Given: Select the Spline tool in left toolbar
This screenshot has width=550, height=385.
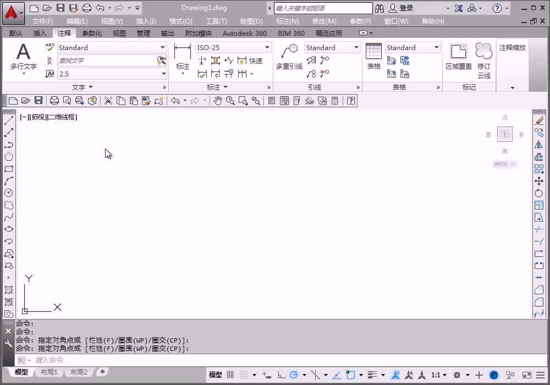Looking at the screenshot, I should [x=9, y=217].
